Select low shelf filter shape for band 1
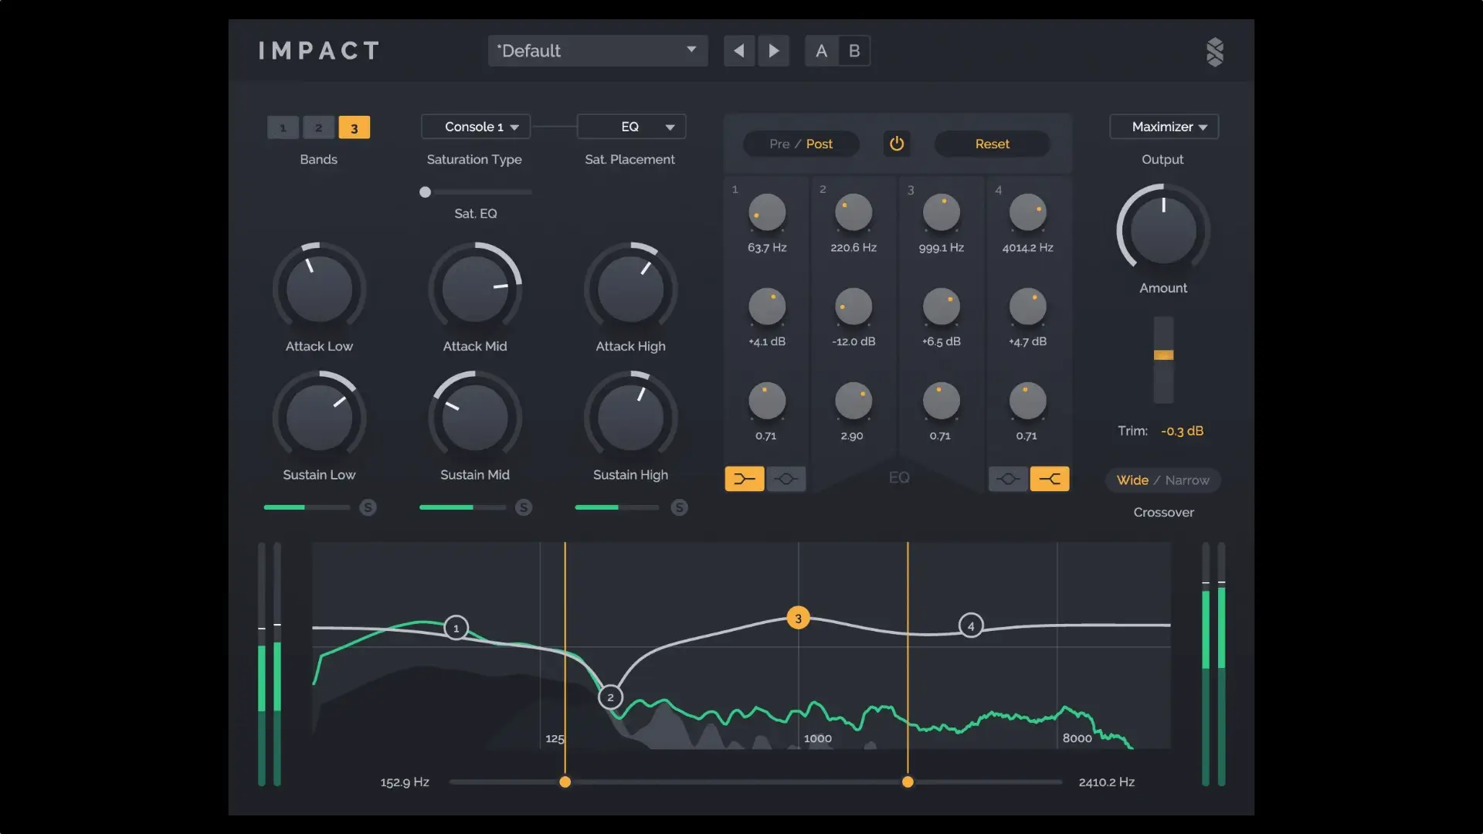The image size is (1483, 834). click(744, 479)
